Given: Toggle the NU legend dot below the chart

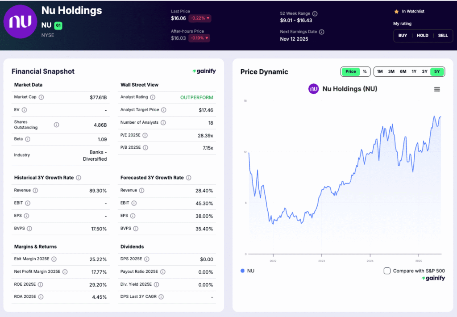Looking at the screenshot, I should [242, 271].
